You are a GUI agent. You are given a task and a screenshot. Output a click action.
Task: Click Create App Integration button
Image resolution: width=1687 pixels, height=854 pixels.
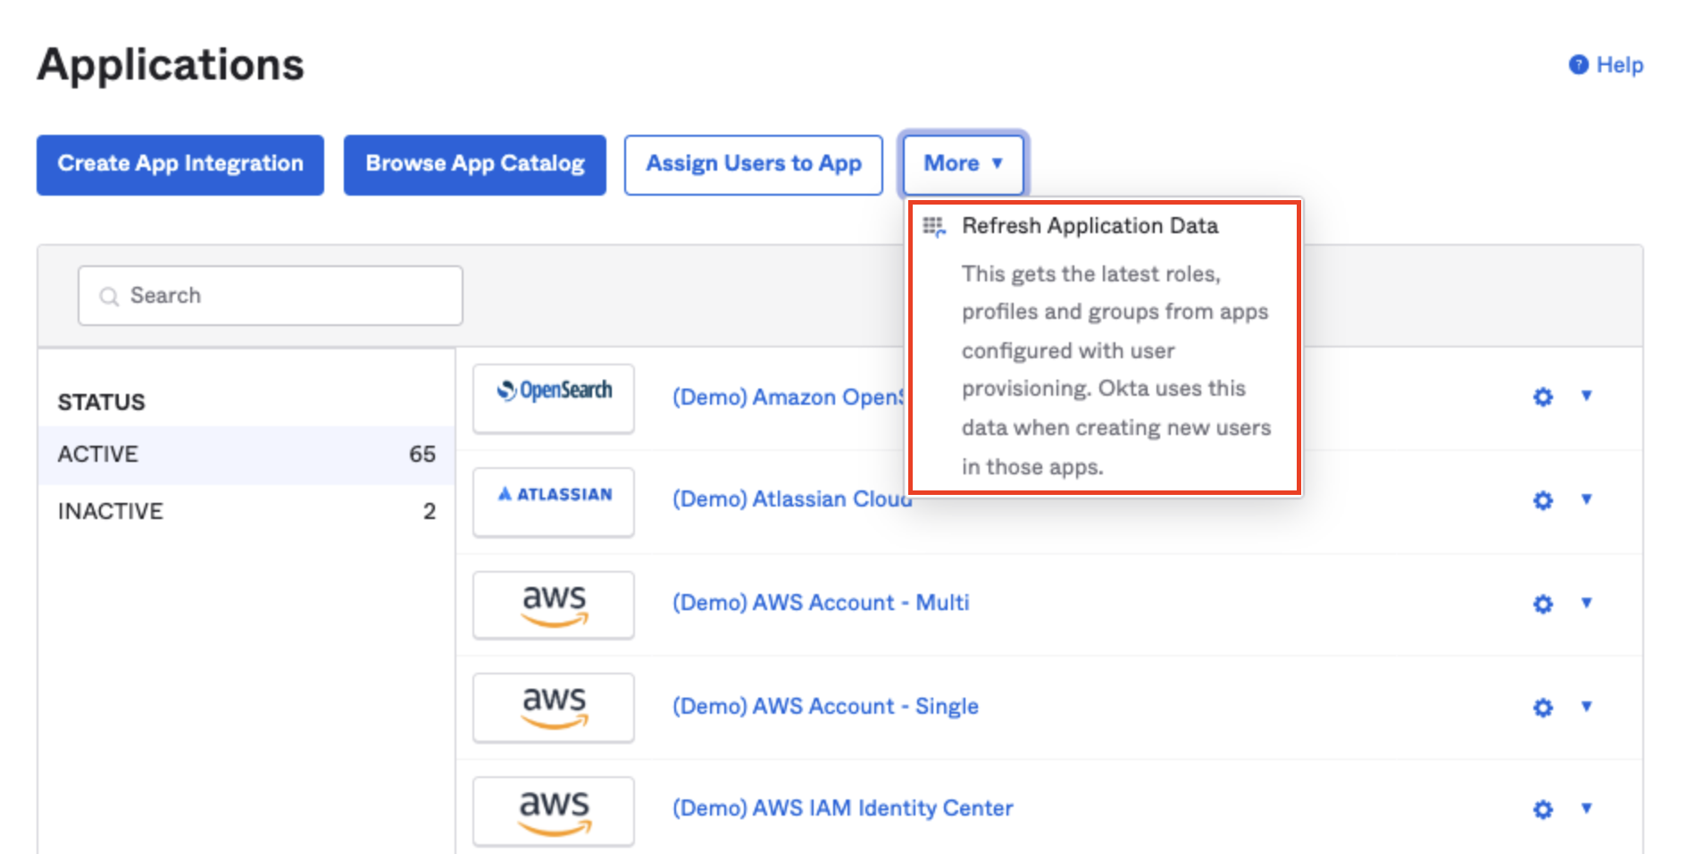tap(180, 164)
